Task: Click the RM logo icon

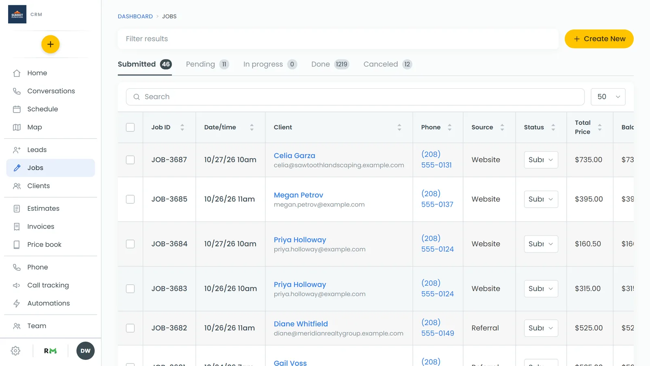Action: tap(50, 351)
